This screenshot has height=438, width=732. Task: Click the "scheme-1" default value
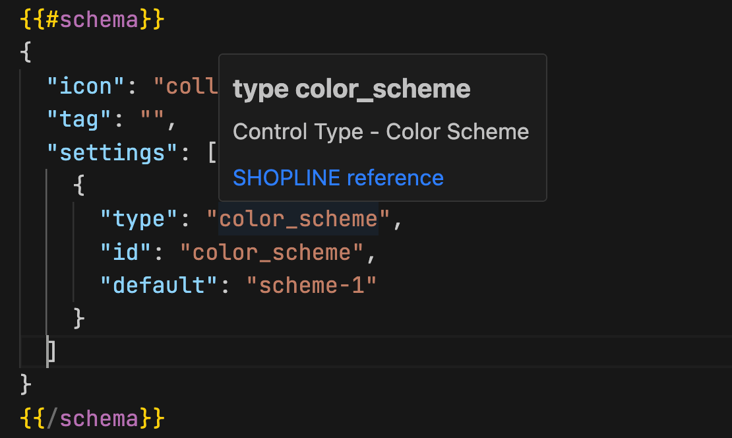(311, 286)
